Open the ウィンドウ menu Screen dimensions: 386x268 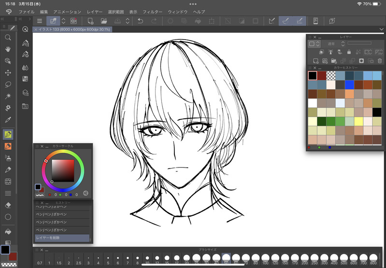coord(177,12)
